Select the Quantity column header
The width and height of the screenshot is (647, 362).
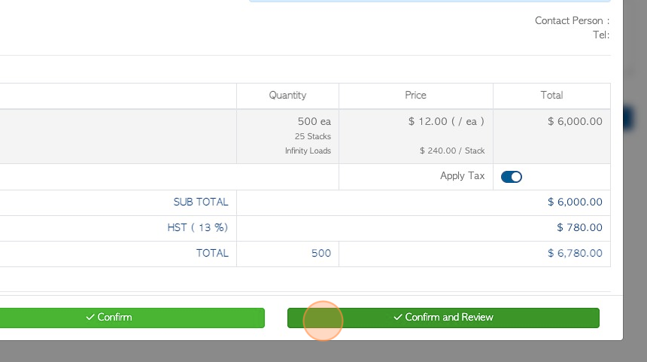point(287,96)
